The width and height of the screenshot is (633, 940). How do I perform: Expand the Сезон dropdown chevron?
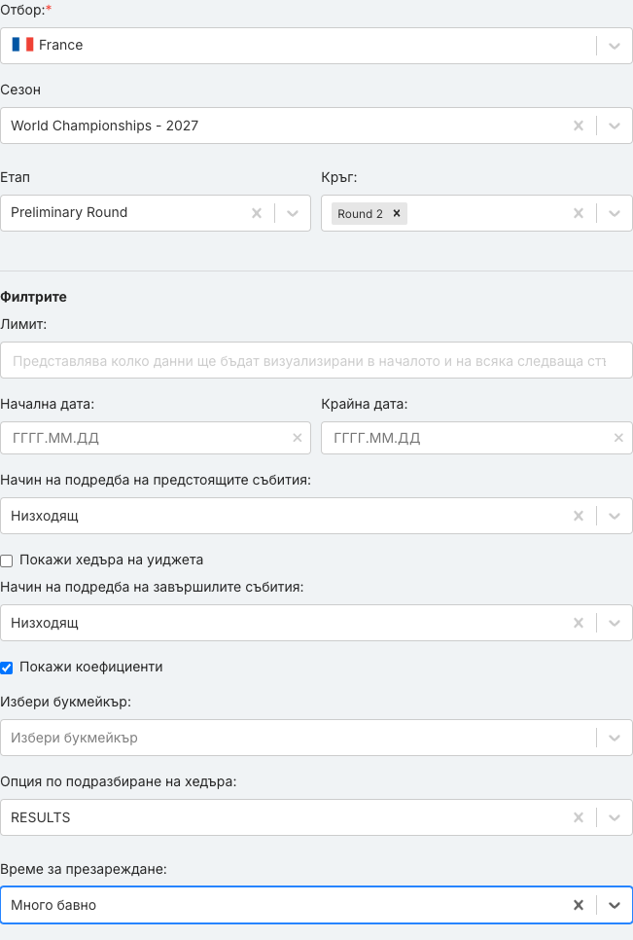point(614,126)
